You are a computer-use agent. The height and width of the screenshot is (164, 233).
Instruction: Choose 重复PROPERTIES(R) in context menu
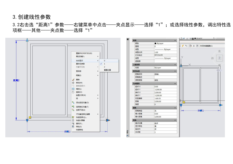85,53
